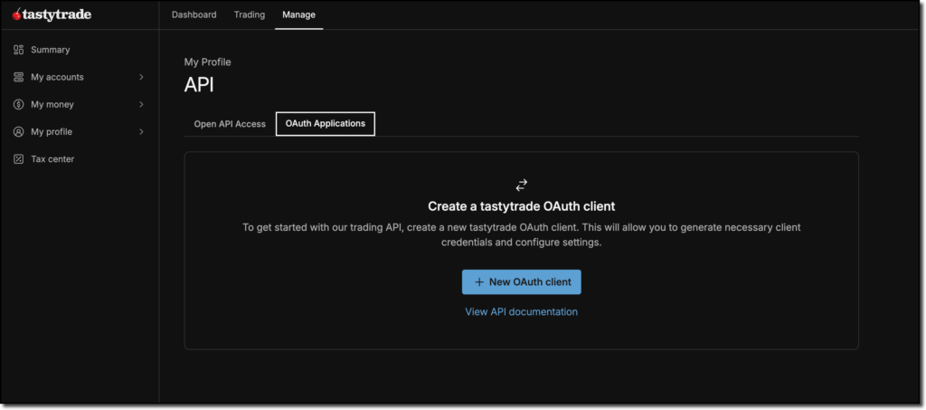
Task: Open the View API documentation link
Action: click(x=521, y=311)
